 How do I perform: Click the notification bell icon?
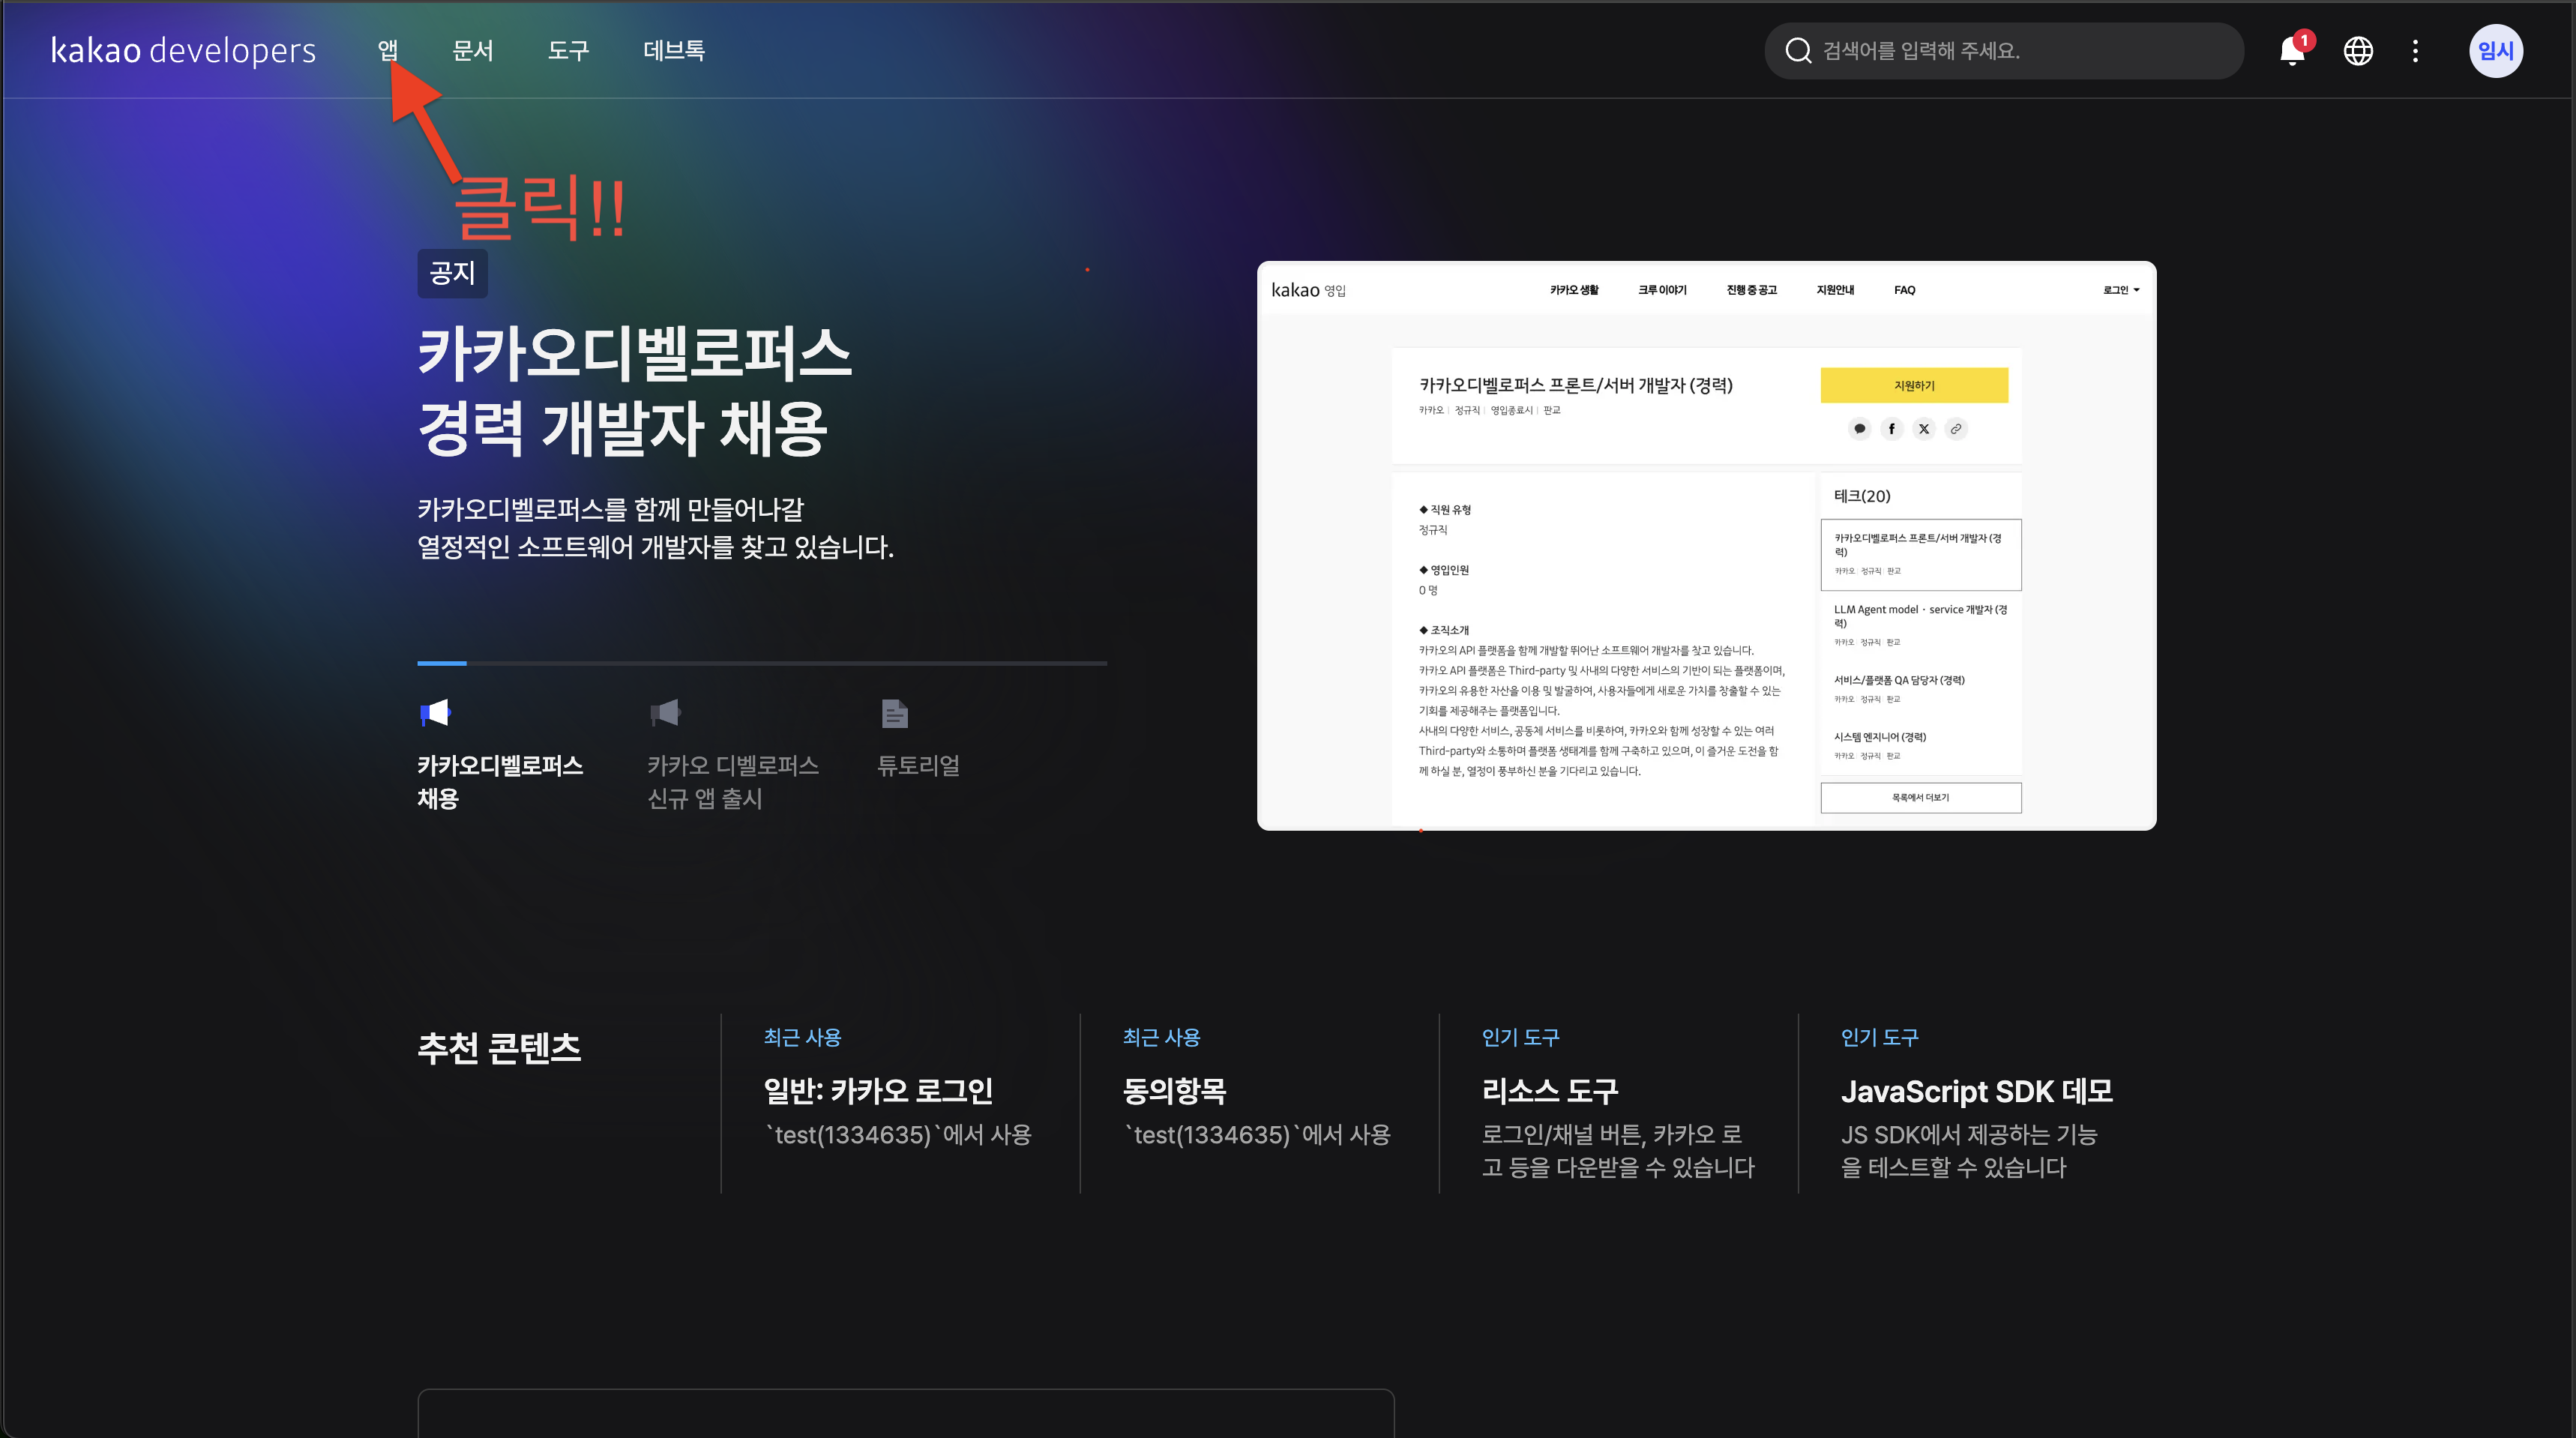click(2291, 51)
